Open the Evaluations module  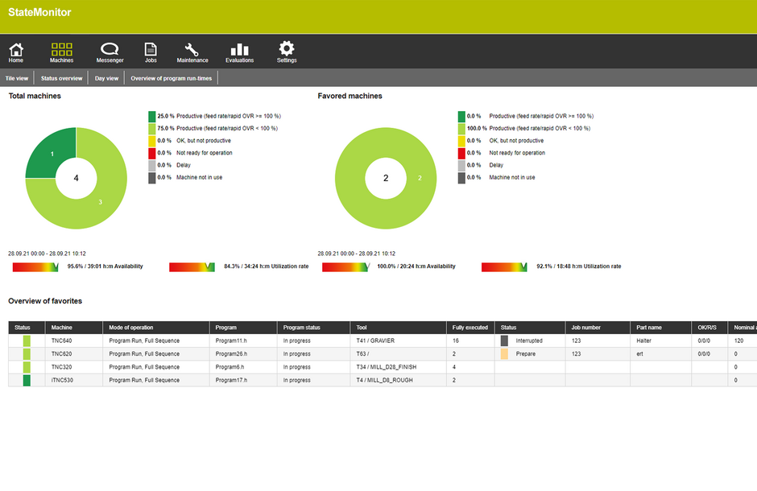(x=239, y=51)
